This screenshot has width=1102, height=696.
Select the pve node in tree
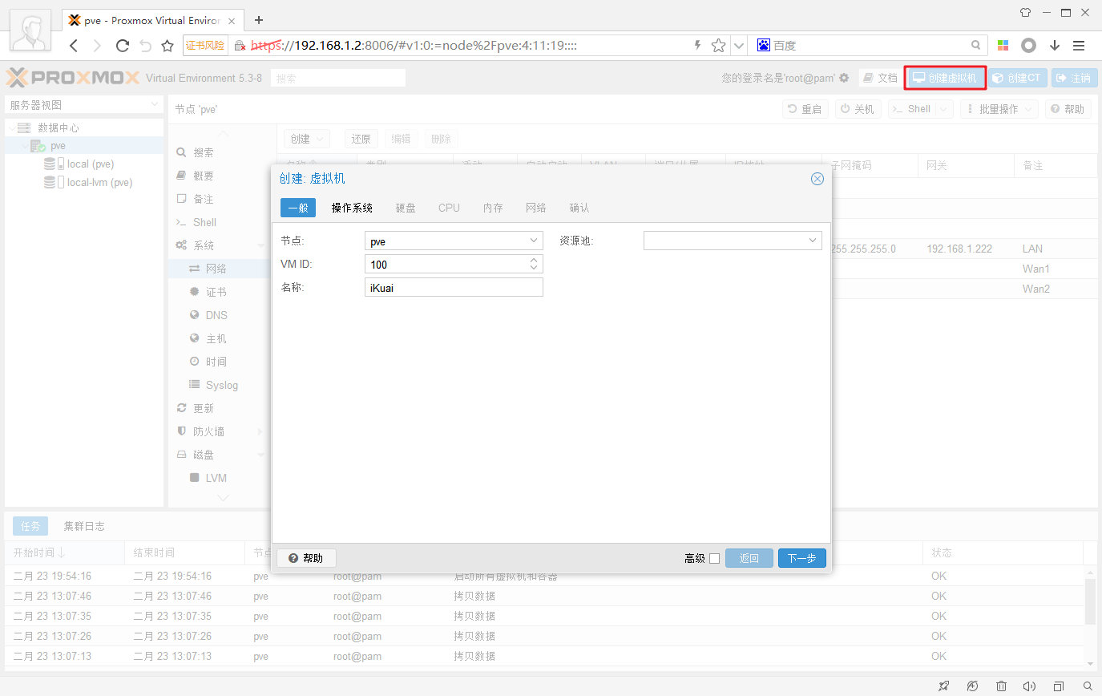click(58, 146)
